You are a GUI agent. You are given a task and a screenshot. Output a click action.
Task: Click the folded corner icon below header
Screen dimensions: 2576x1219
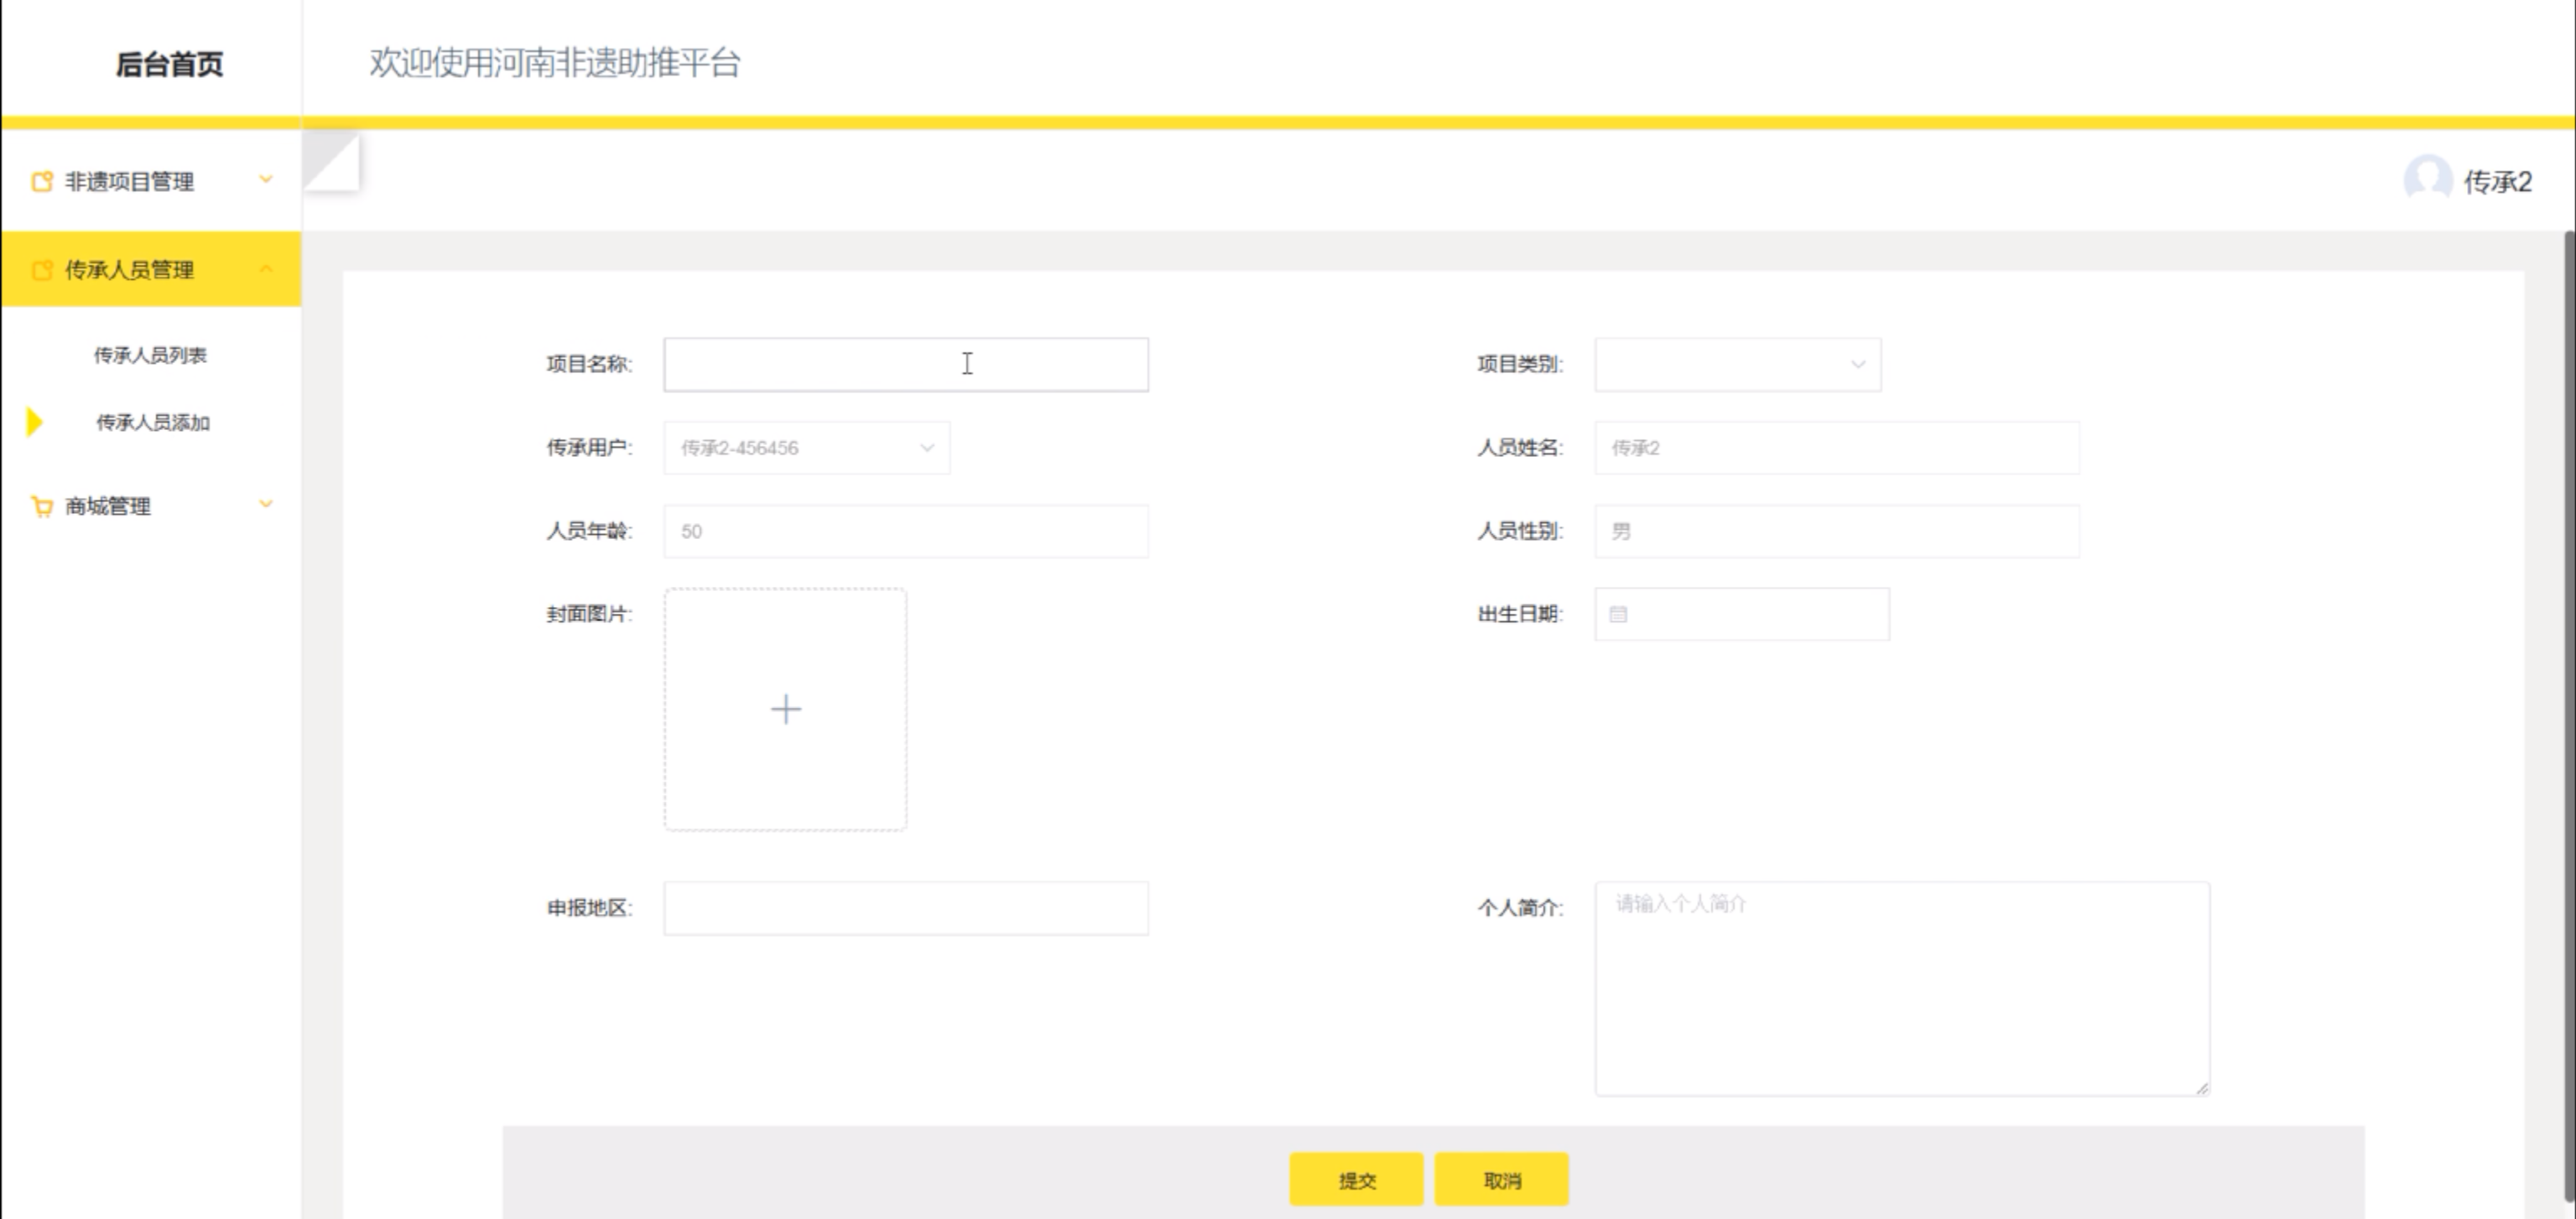point(331,162)
